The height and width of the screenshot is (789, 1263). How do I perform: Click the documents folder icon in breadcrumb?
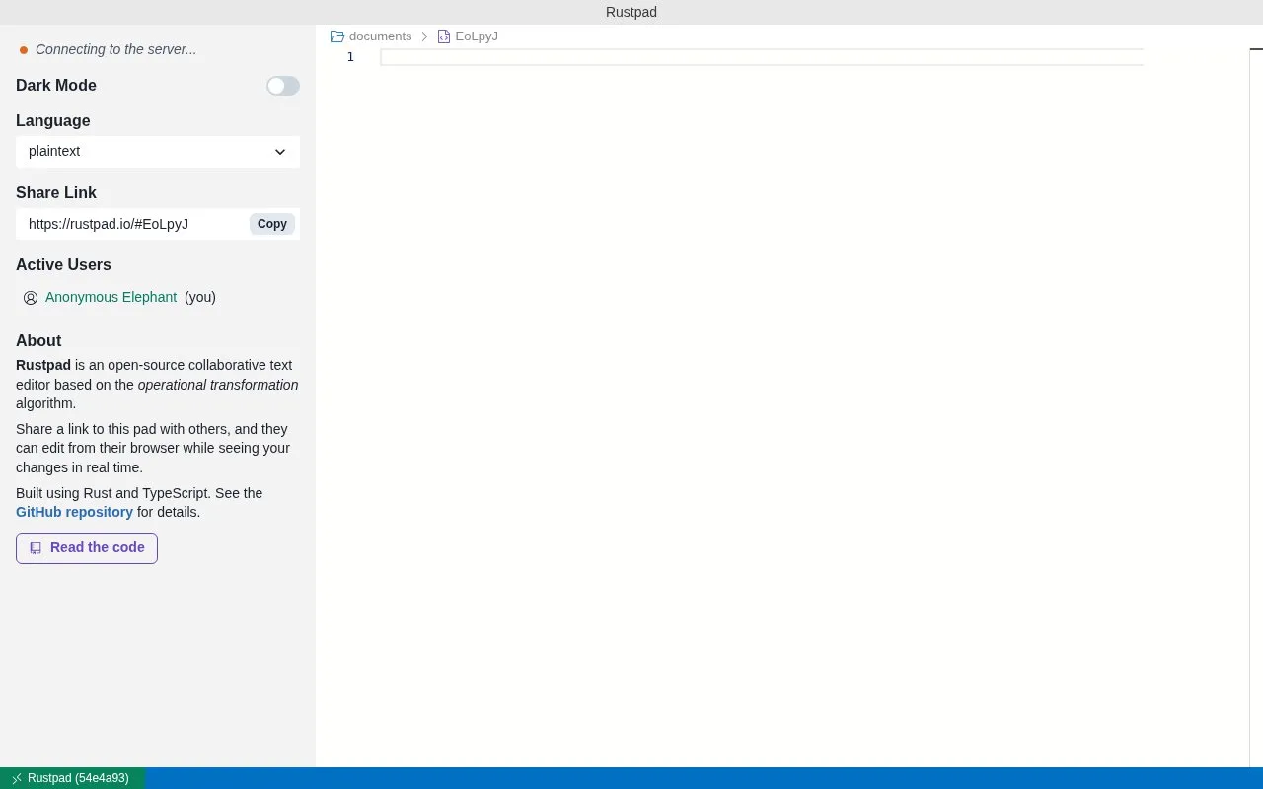pos(337,36)
